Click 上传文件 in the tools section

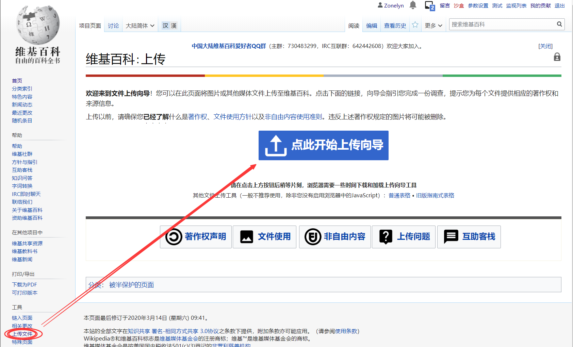point(22,334)
